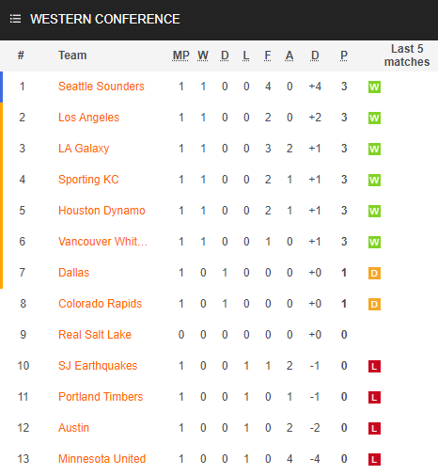
Task: Click the F goals-for column header
Action: (x=267, y=55)
